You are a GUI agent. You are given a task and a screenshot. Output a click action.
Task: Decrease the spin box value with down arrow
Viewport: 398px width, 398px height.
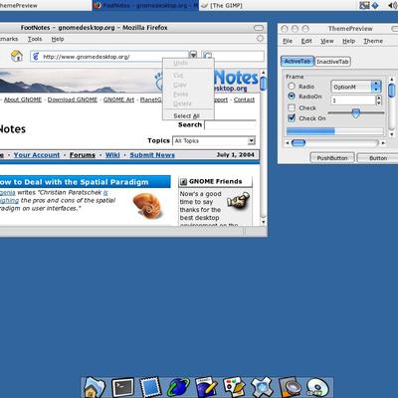pos(379,102)
